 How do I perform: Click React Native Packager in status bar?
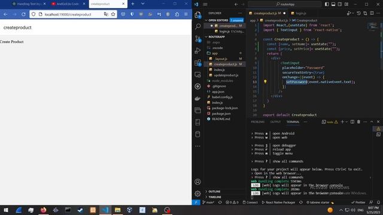(278, 202)
